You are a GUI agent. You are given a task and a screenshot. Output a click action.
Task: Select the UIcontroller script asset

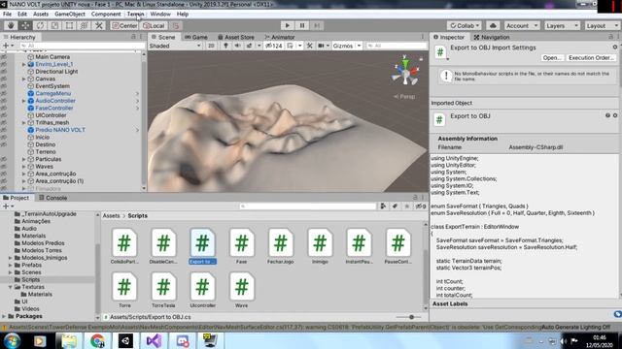click(203, 290)
